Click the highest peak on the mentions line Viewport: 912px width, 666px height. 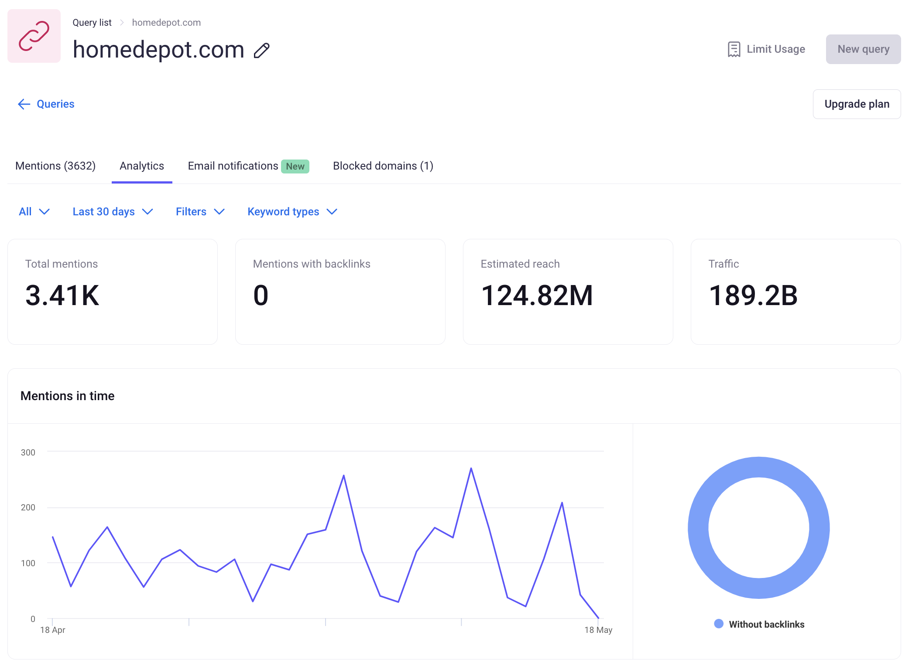pyautogui.click(x=471, y=469)
